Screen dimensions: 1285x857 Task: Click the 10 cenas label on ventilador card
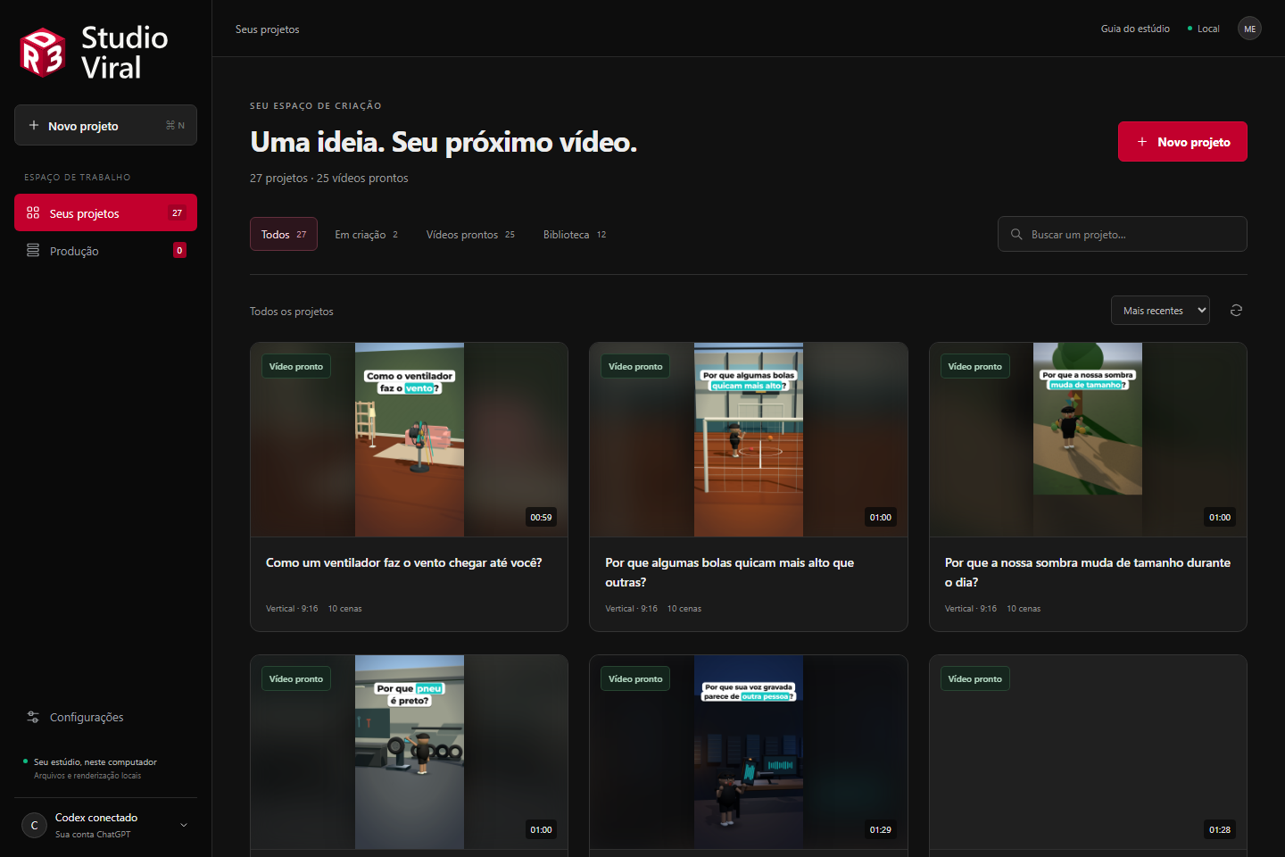[x=344, y=609]
